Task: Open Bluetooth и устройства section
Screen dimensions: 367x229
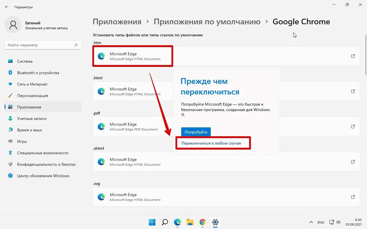Action: 43,73
